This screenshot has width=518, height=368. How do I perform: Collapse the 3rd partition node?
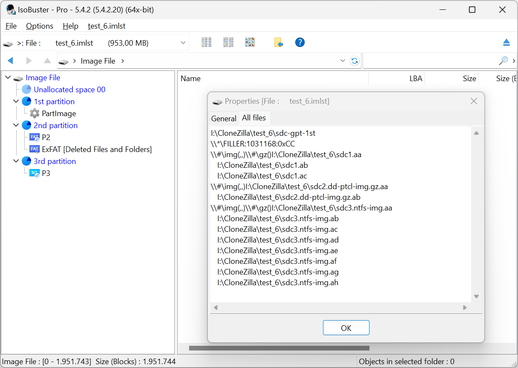click(16, 161)
